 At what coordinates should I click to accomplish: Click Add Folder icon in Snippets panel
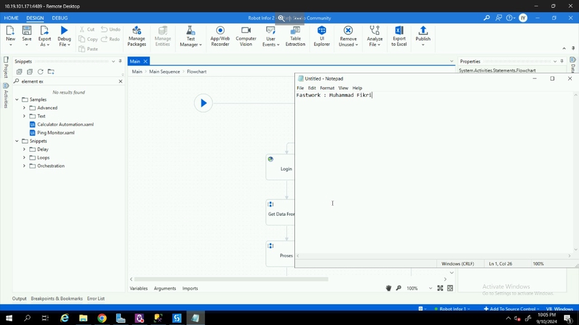tap(51, 72)
